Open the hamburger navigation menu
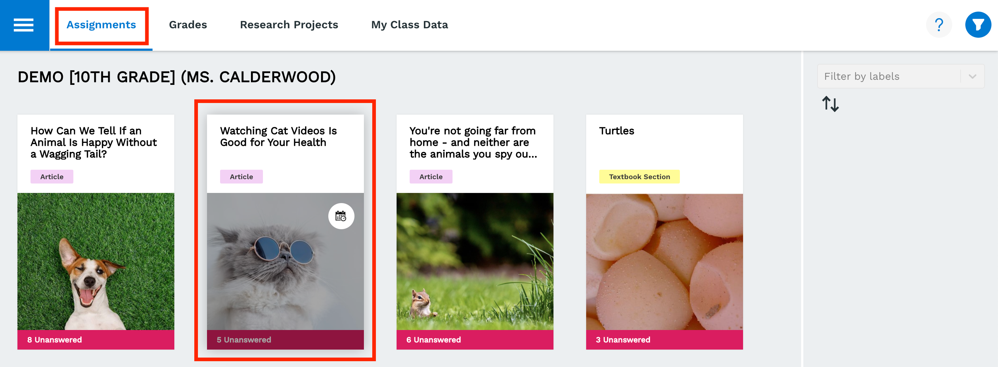The image size is (998, 367). (24, 25)
